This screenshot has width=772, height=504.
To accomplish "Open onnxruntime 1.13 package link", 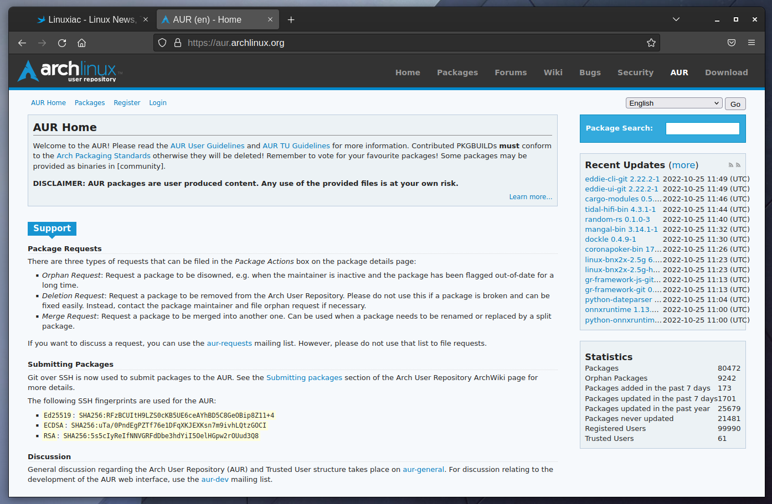I will click(x=622, y=310).
